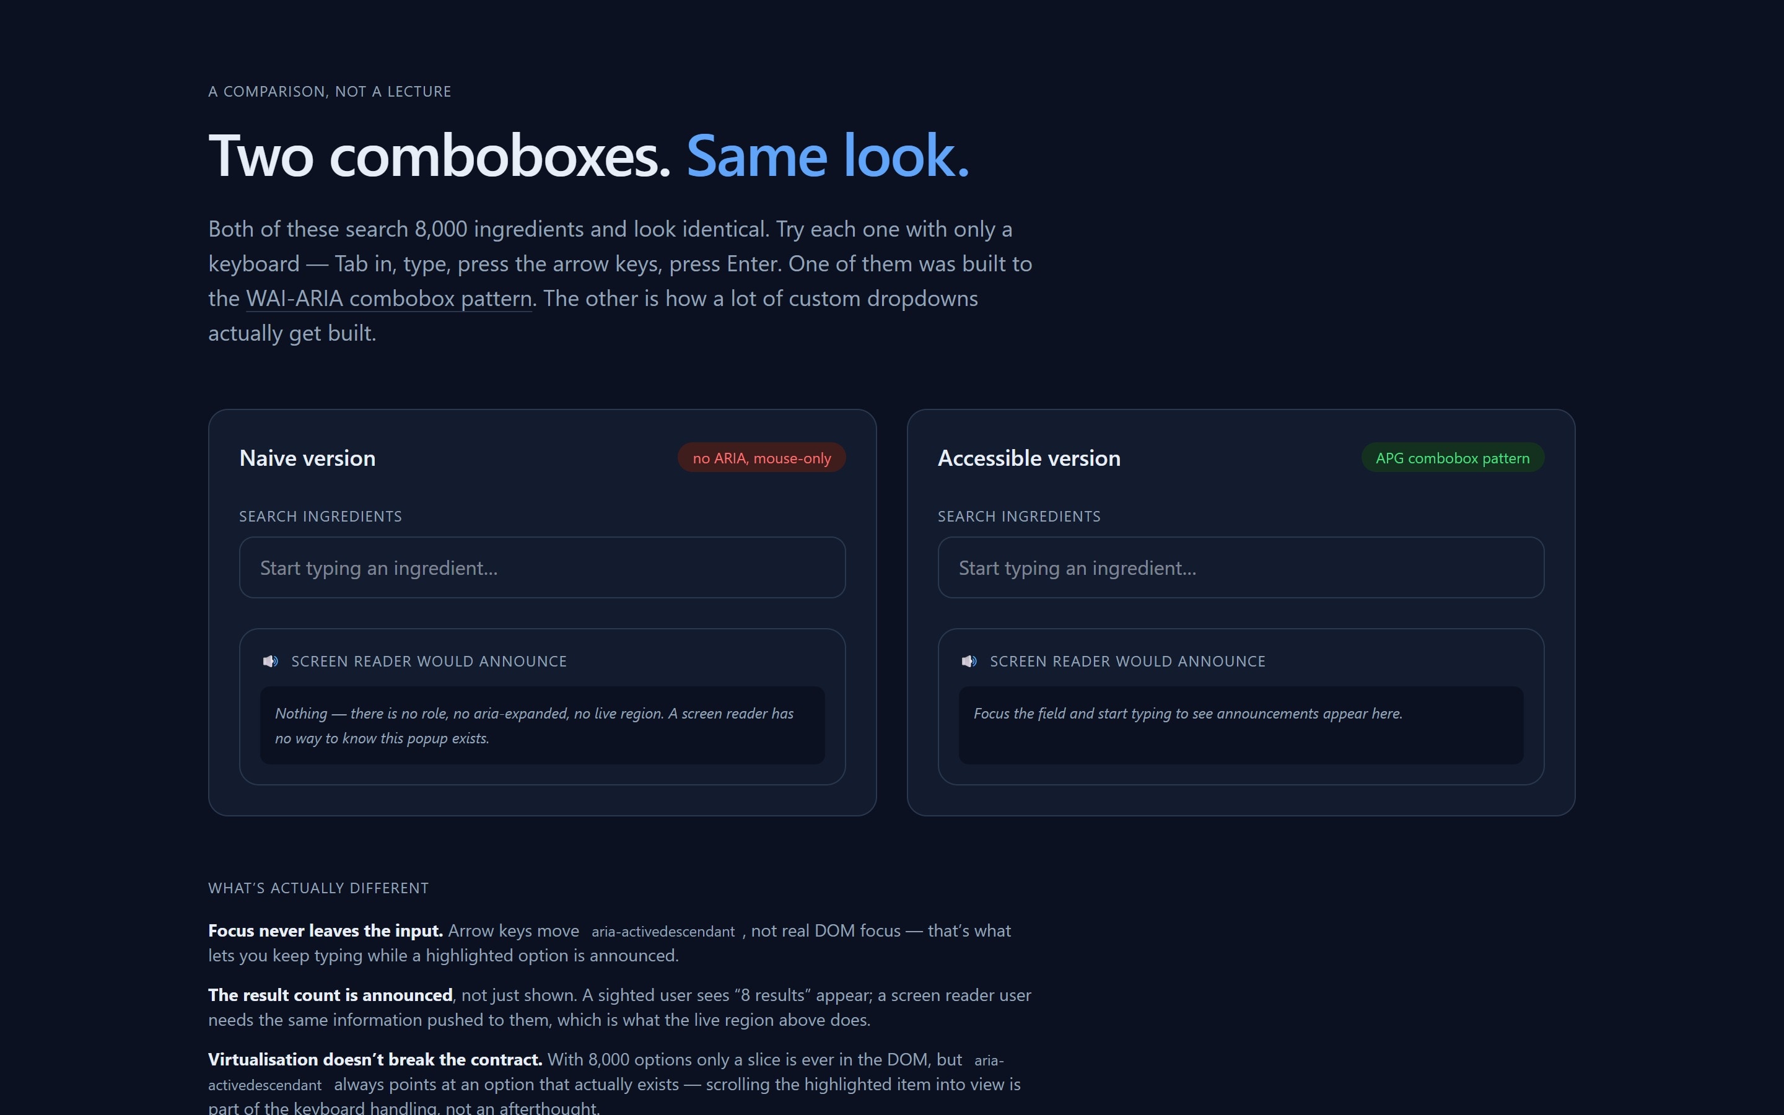This screenshot has height=1115, width=1784.
Task: Click the 'APG combobox pattern' badge
Action: pyautogui.click(x=1452, y=458)
